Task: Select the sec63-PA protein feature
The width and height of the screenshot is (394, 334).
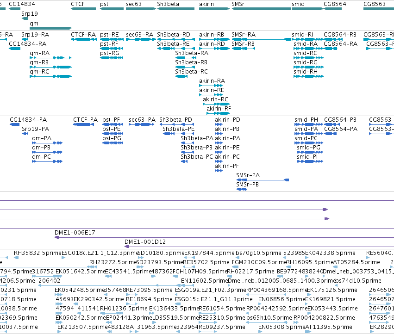Action: click(x=142, y=124)
